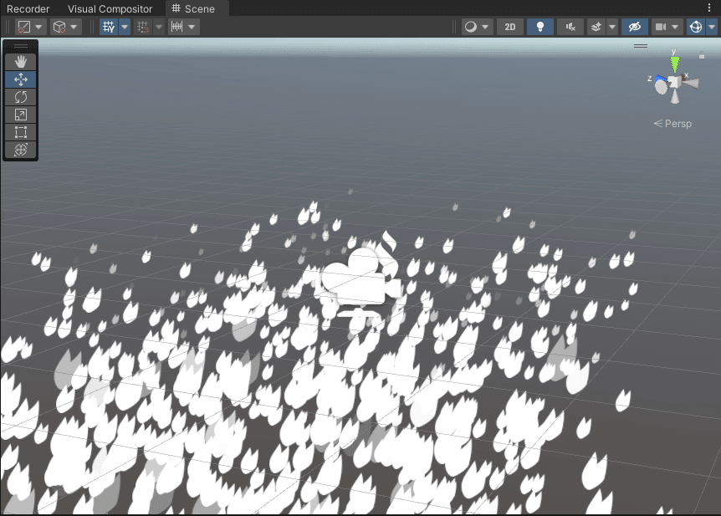Click the orientation overlay drag handle
This screenshot has width=721, height=516.
pyautogui.click(x=641, y=46)
